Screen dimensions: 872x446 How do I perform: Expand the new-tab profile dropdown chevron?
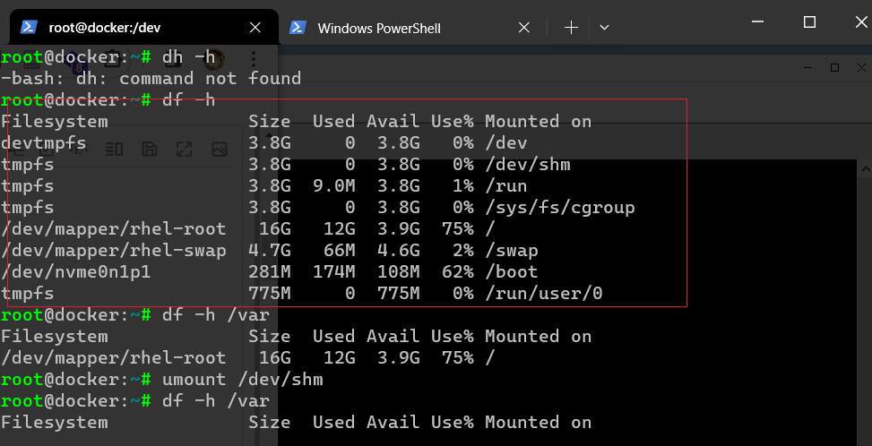click(604, 28)
